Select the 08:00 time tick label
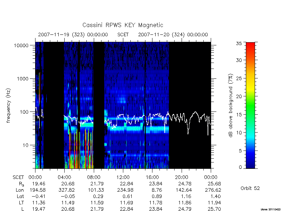The image size is (281, 211). coord(94,177)
